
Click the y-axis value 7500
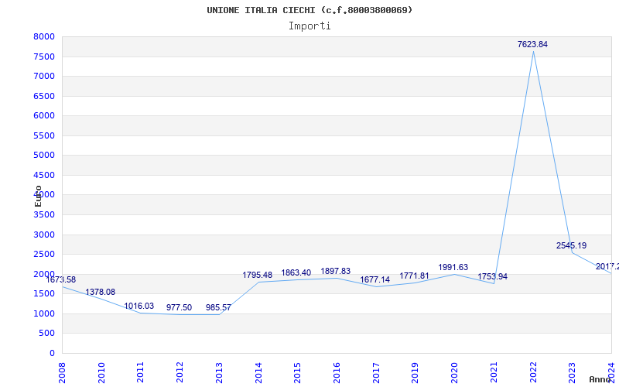click(x=44, y=57)
